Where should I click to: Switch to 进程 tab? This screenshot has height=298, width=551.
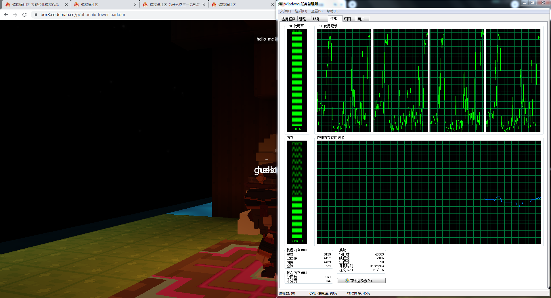304,19
